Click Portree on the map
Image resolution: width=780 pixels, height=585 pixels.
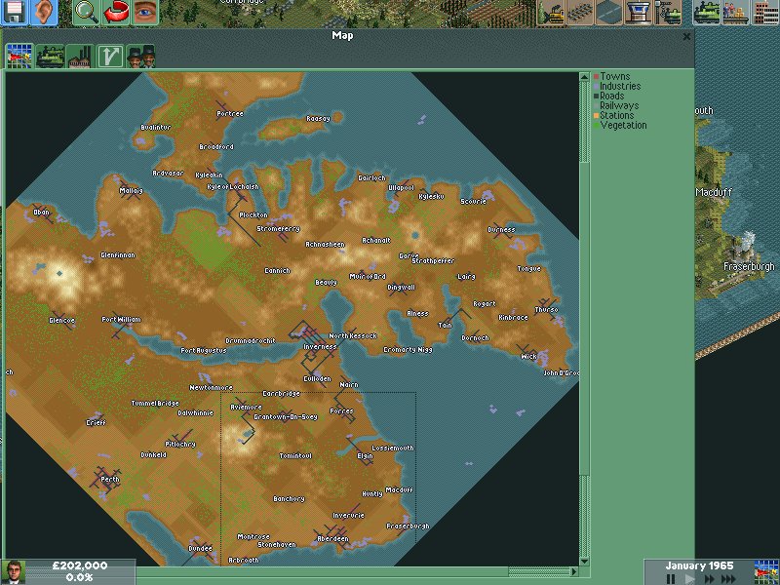(x=230, y=114)
